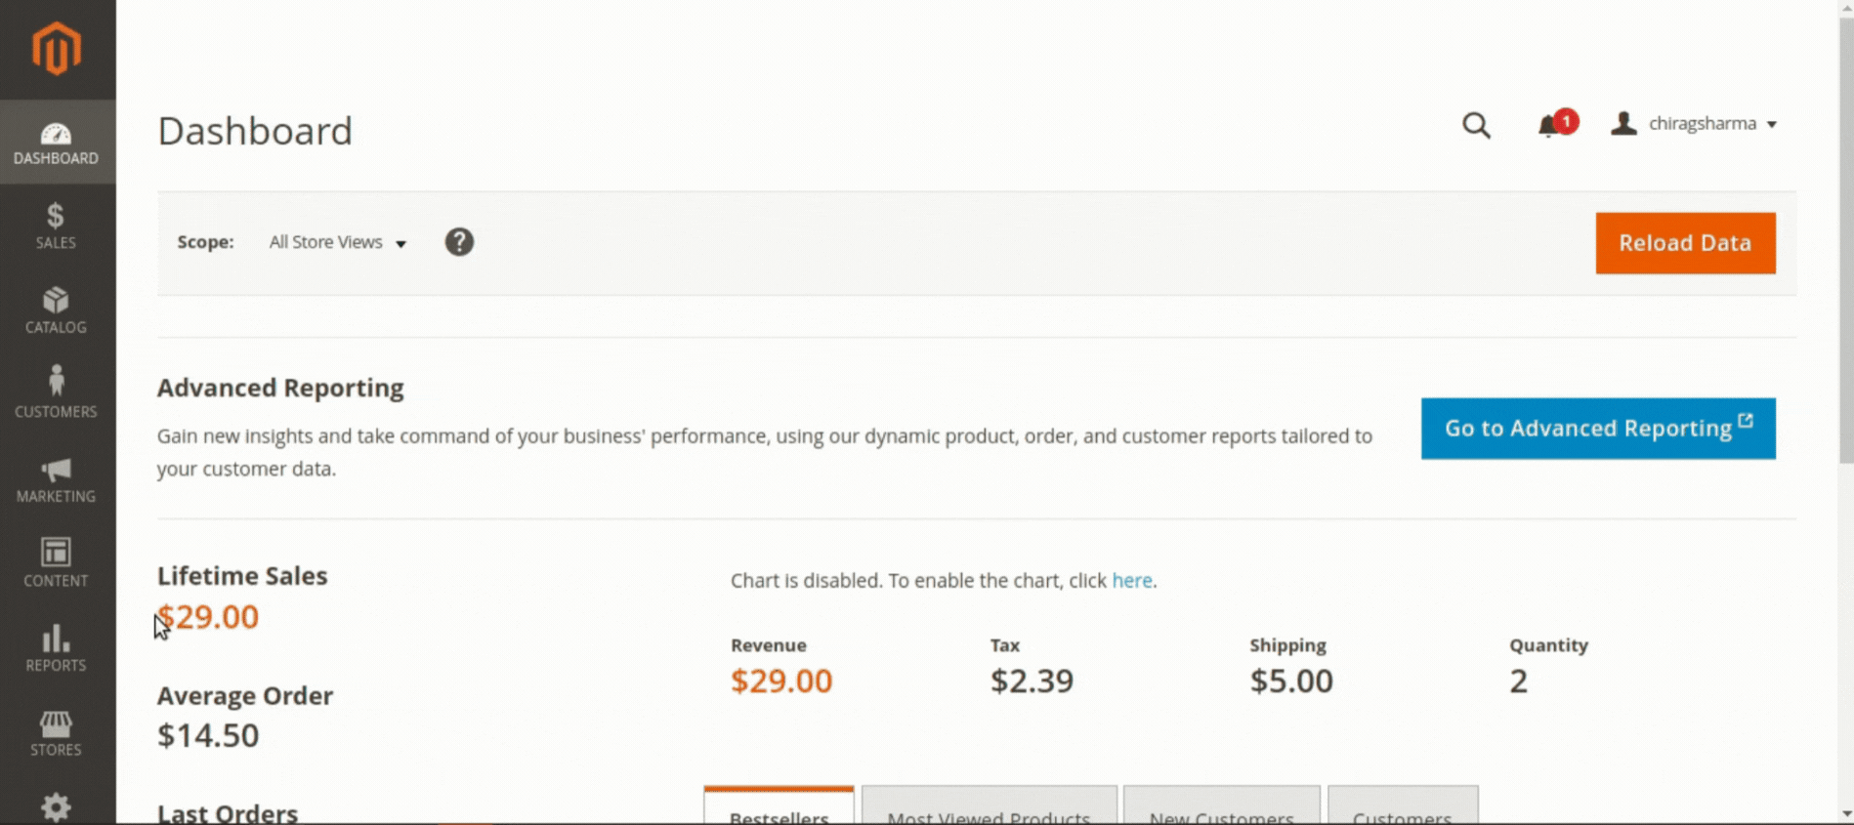The width and height of the screenshot is (1854, 825).
Task: Go to Customers in the sidebar
Action: click(x=56, y=393)
